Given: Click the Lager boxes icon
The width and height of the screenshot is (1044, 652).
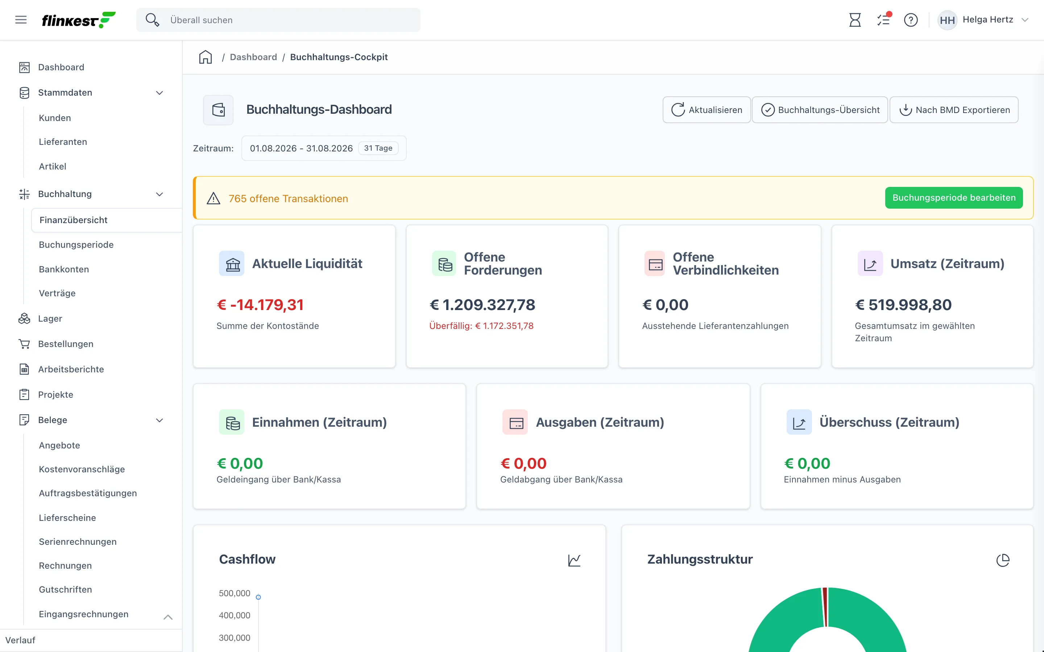Looking at the screenshot, I should point(25,319).
